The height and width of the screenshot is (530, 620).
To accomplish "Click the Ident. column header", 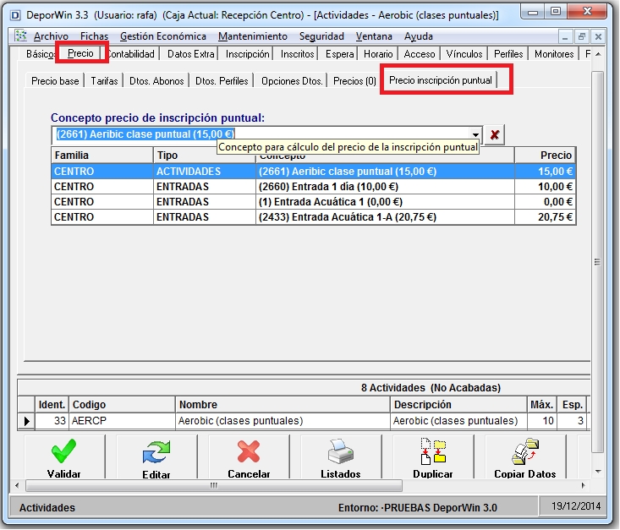I will [52, 405].
